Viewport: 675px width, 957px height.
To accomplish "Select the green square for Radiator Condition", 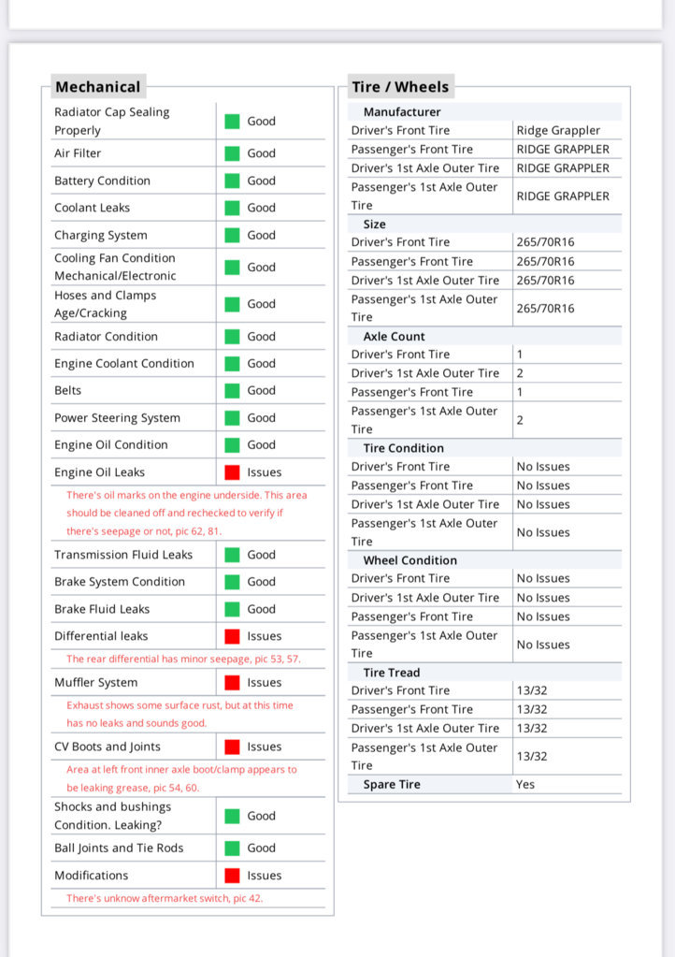I will click(x=232, y=336).
